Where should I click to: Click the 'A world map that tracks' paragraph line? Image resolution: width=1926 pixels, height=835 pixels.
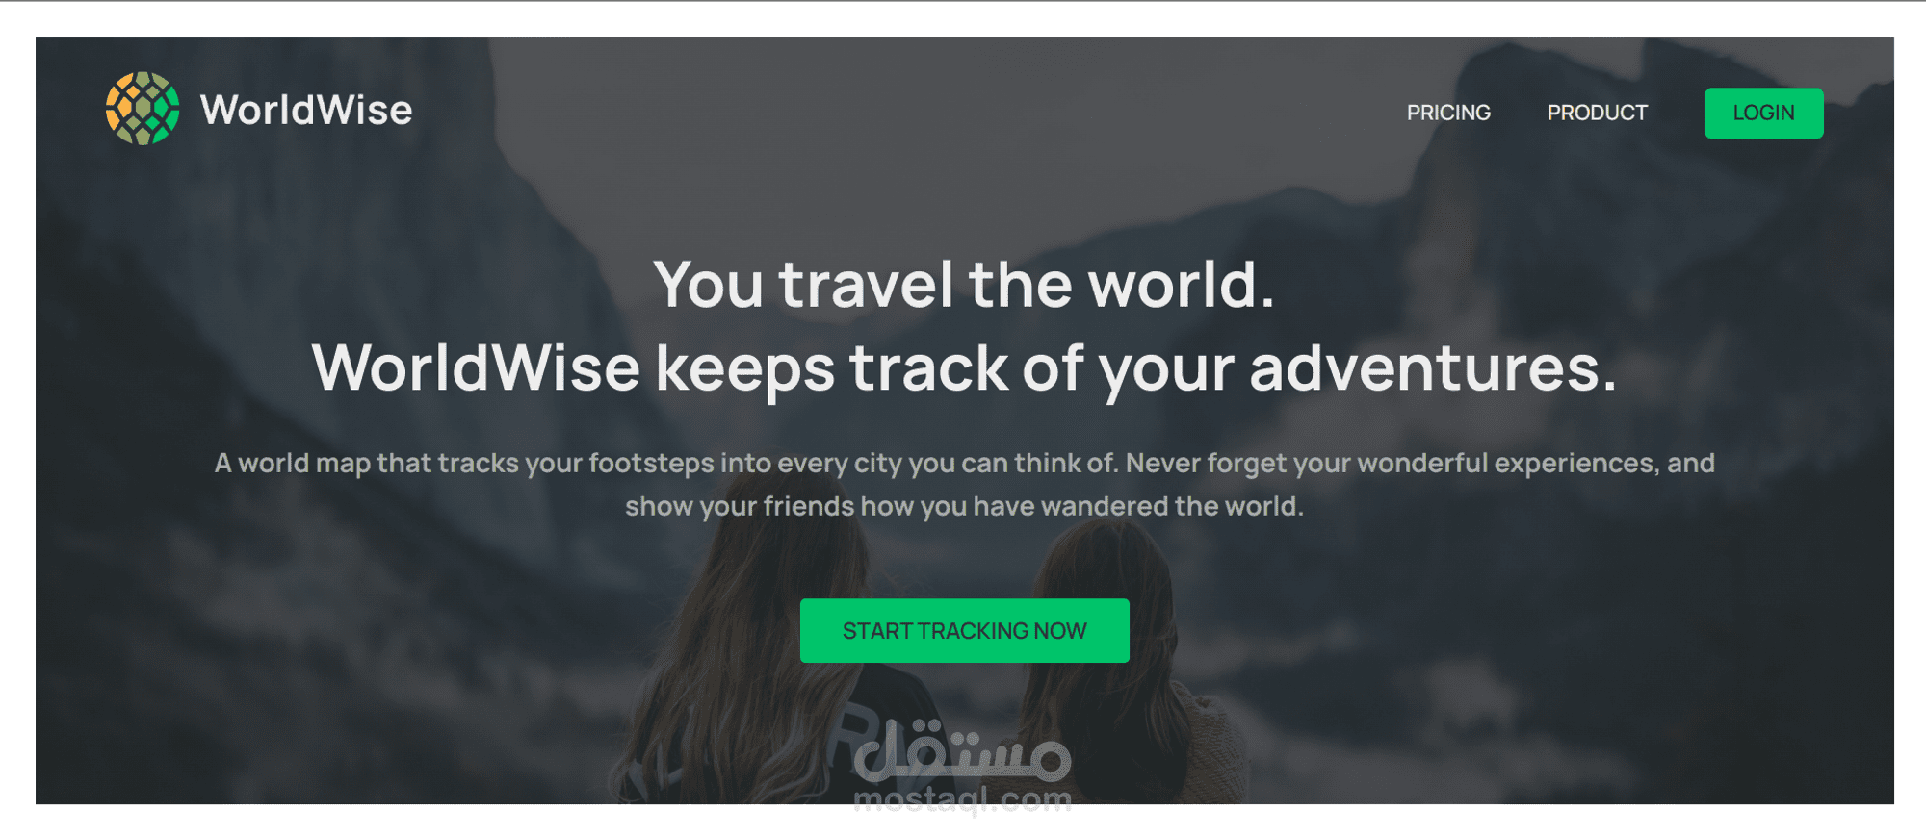coord(964,463)
